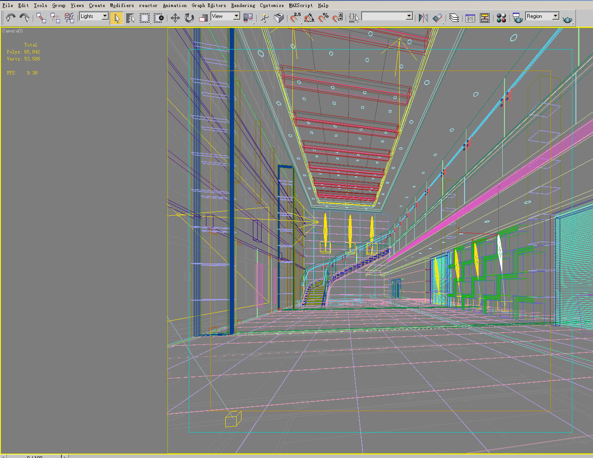The image size is (593, 458).
Task: Click the Total statistics heading
Action: (x=31, y=45)
